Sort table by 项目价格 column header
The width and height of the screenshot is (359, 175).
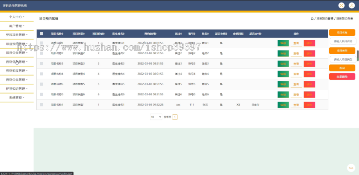coord(99,33)
